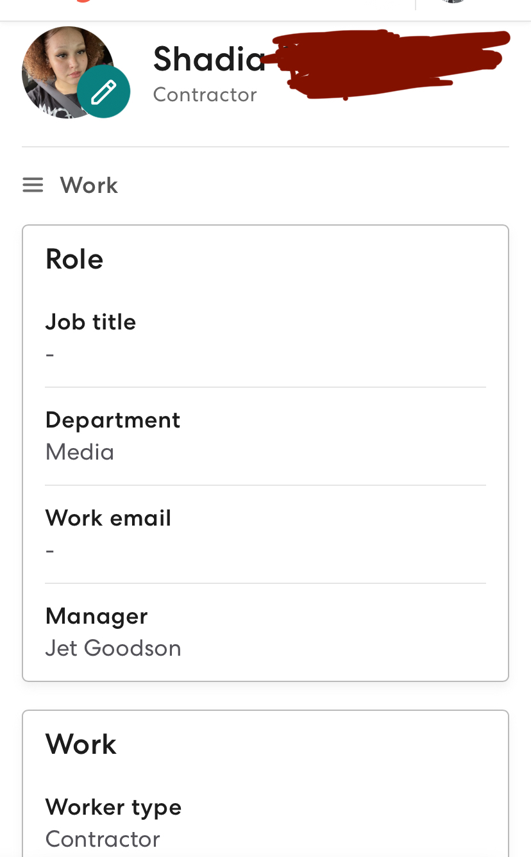Open the hamburger section menu icon
This screenshot has width=531, height=857.
(33, 185)
